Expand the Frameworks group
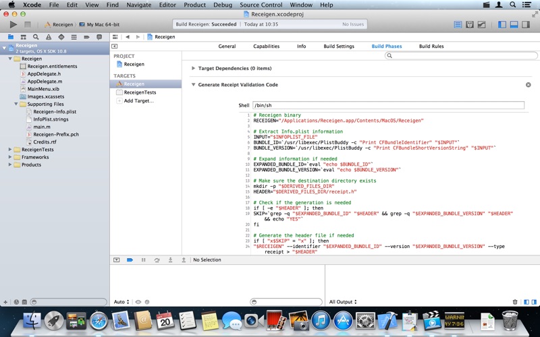The image size is (540, 337). pos(10,157)
